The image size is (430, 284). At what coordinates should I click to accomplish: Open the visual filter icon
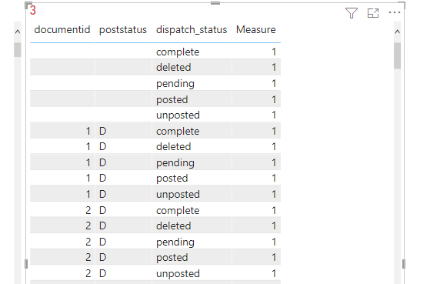[352, 13]
